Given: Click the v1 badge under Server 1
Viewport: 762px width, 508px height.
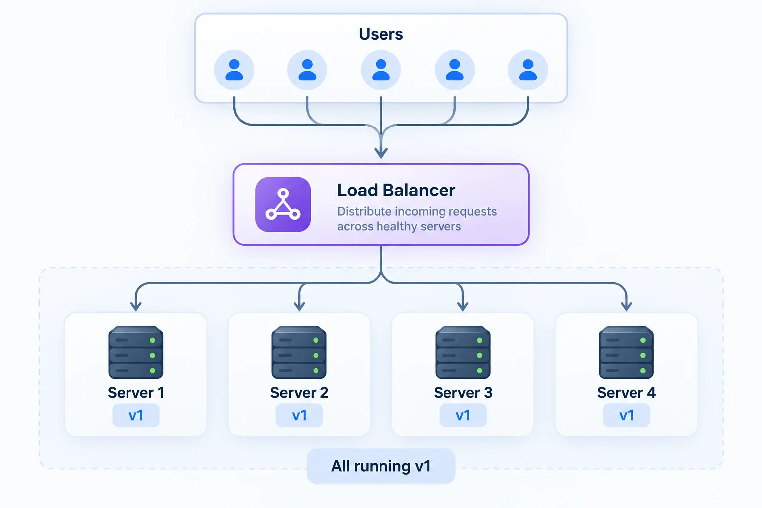Looking at the screenshot, I should [136, 415].
